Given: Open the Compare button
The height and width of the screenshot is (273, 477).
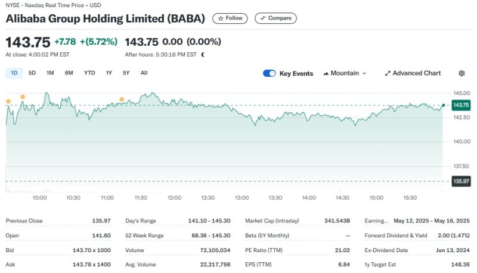Looking at the screenshot, I should pyautogui.click(x=275, y=18).
